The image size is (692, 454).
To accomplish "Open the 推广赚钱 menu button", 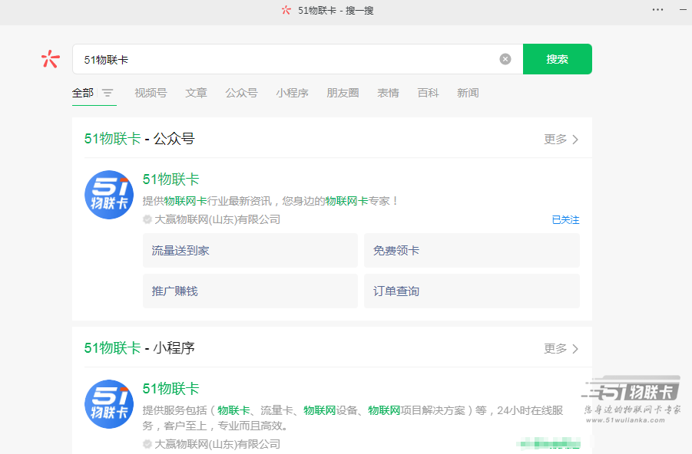I will coord(250,291).
